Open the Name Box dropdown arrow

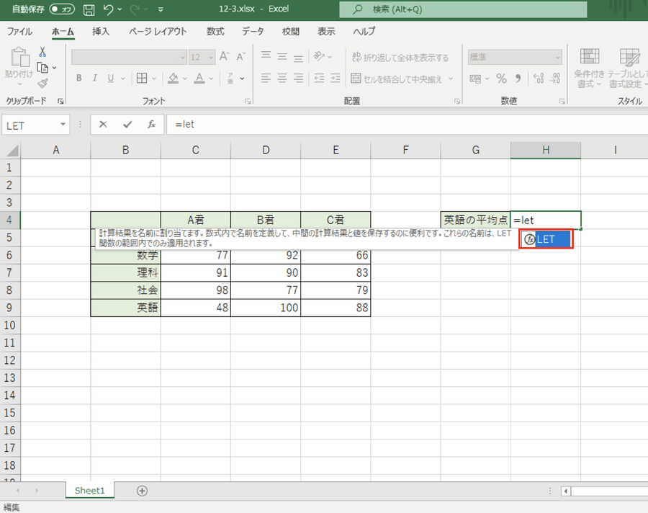coord(63,125)
